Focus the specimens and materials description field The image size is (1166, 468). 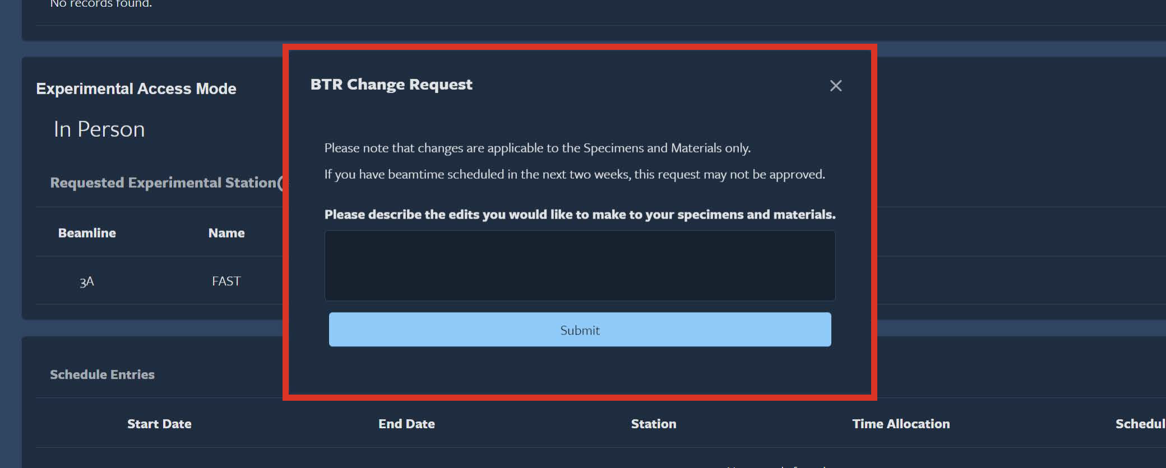[x=579, y=266]
